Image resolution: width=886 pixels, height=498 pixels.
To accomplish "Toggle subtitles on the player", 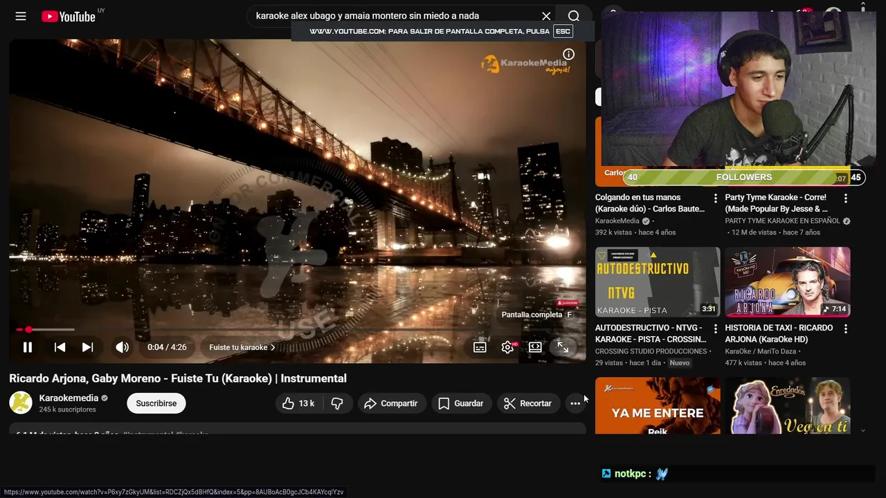I will (x=480, y=347).
